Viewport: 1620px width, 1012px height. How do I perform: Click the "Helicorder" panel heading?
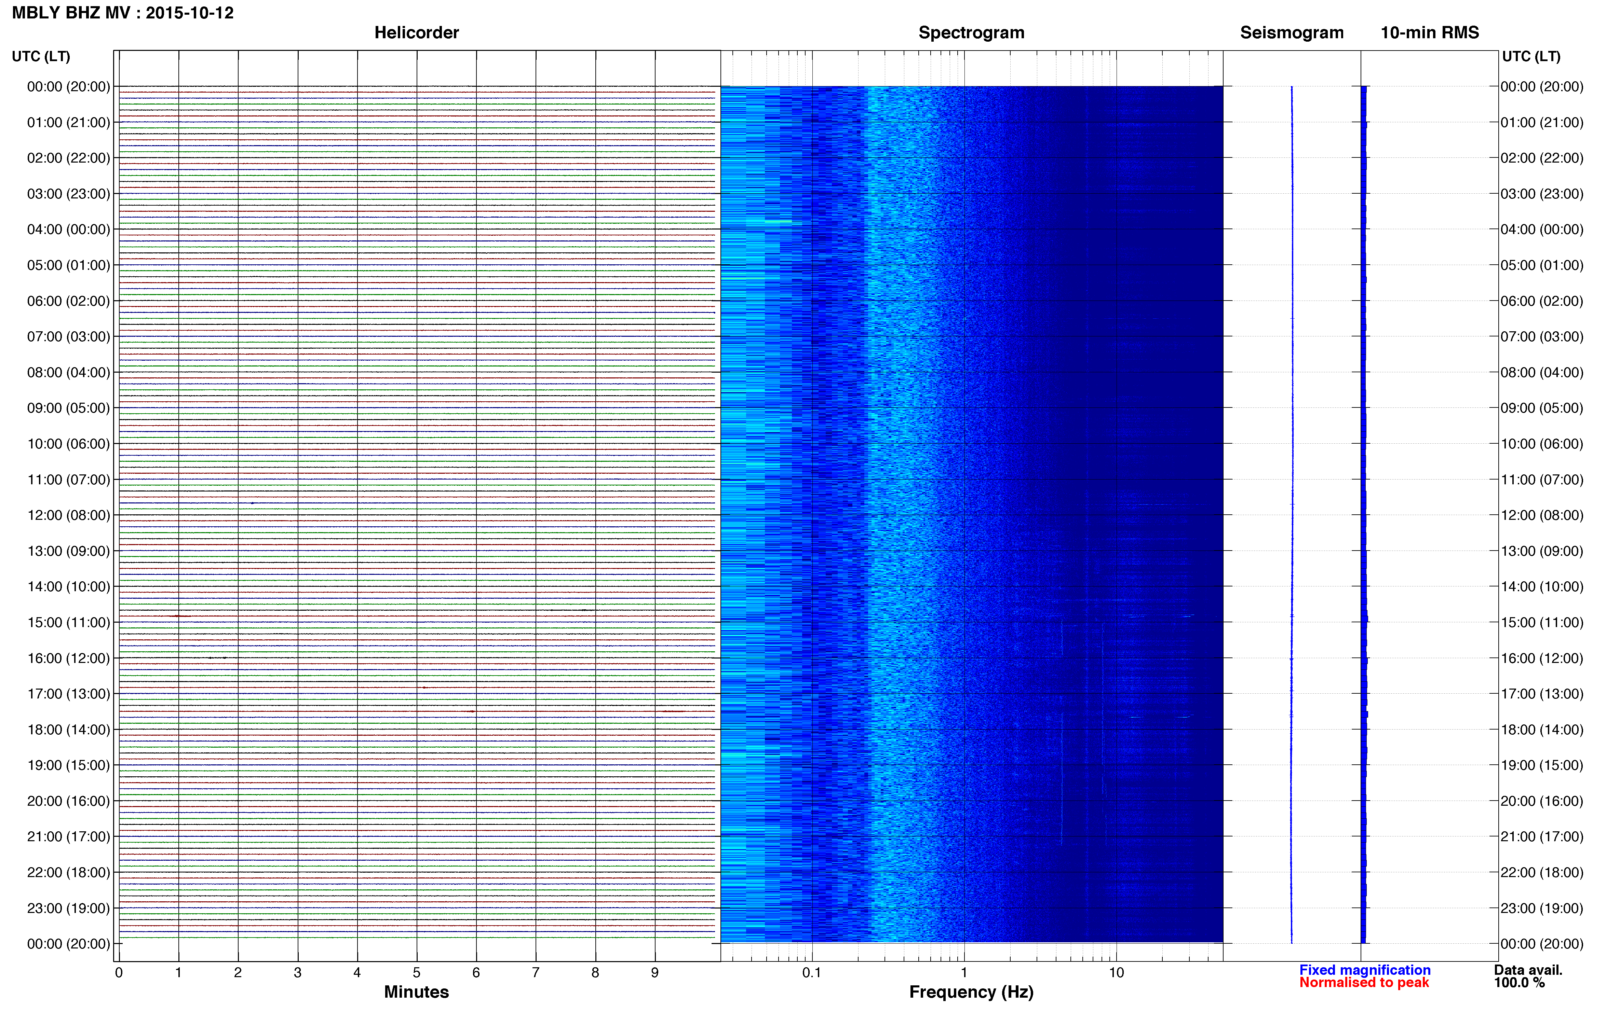tap(417, 33)
